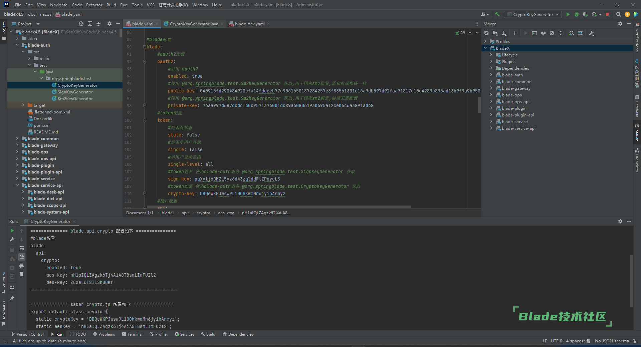Open Search Everywhere magnifier
This screenshot has height=347, width=641.
coord(619,14)
